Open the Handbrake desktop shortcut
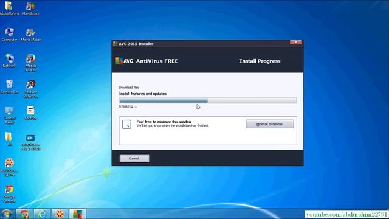This screenshot has width=389, height=219. 31,8
